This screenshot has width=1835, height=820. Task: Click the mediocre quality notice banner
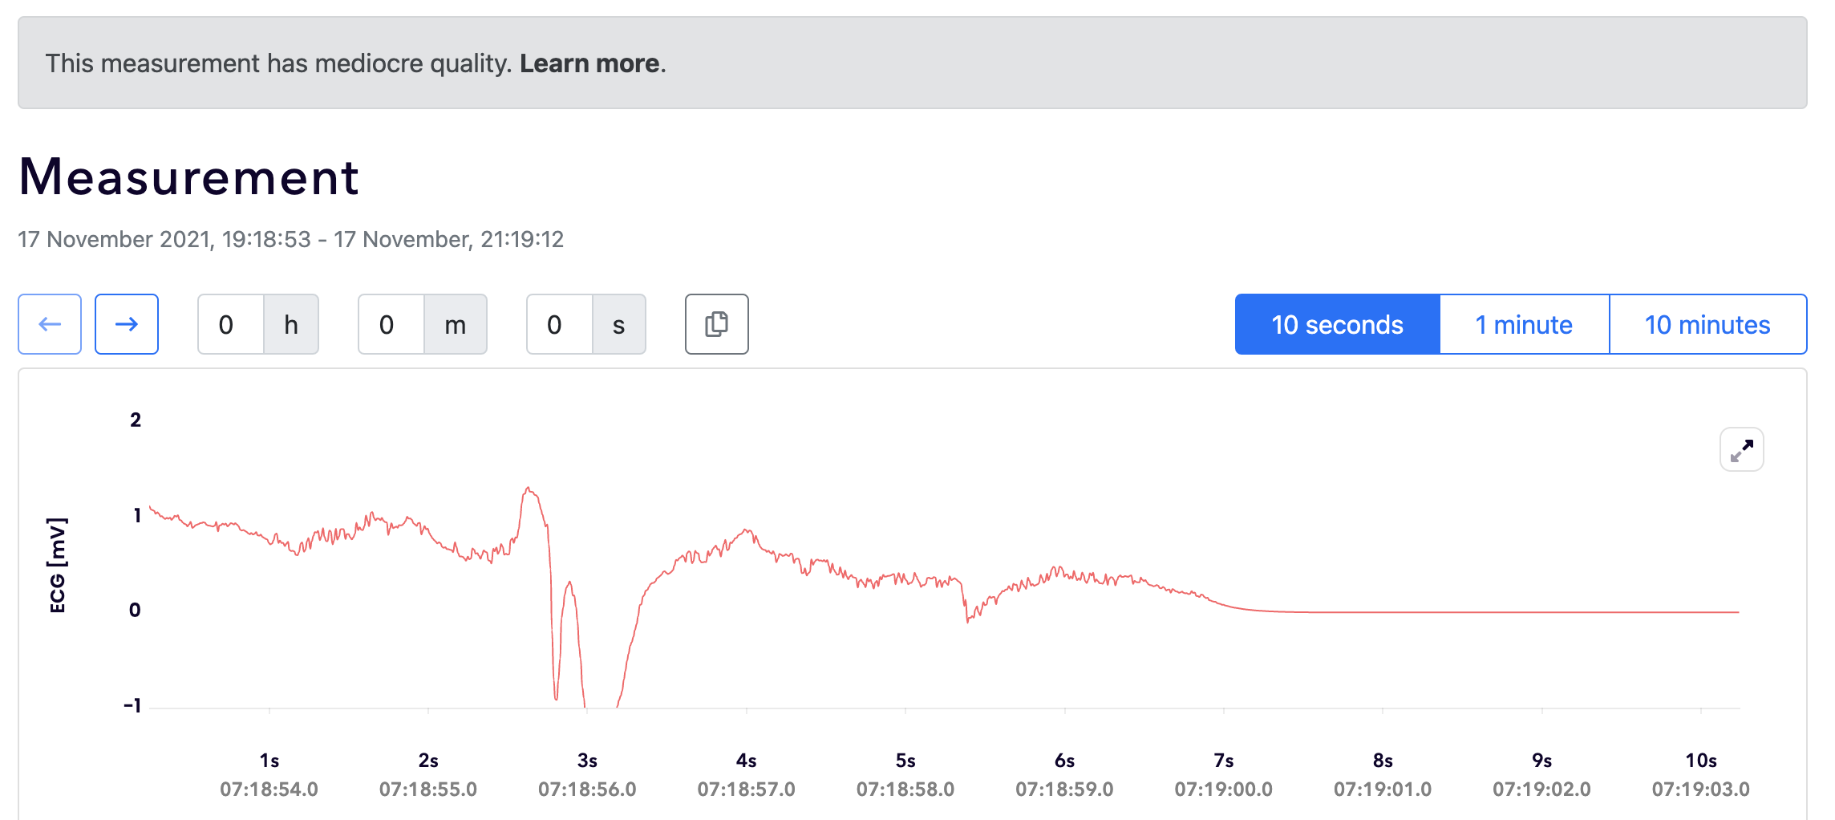tap(1123, 63)
